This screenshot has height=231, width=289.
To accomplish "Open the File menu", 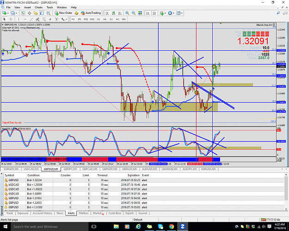I will point(8,7).
